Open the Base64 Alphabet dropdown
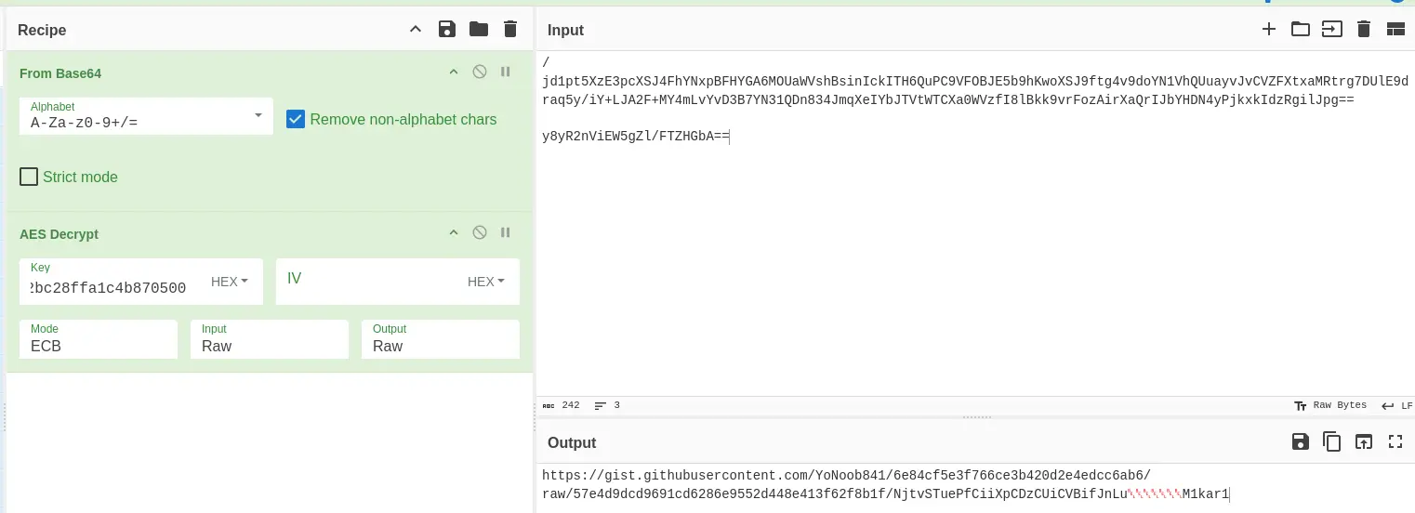This screenshot has height=513, width=1415. 258,116
